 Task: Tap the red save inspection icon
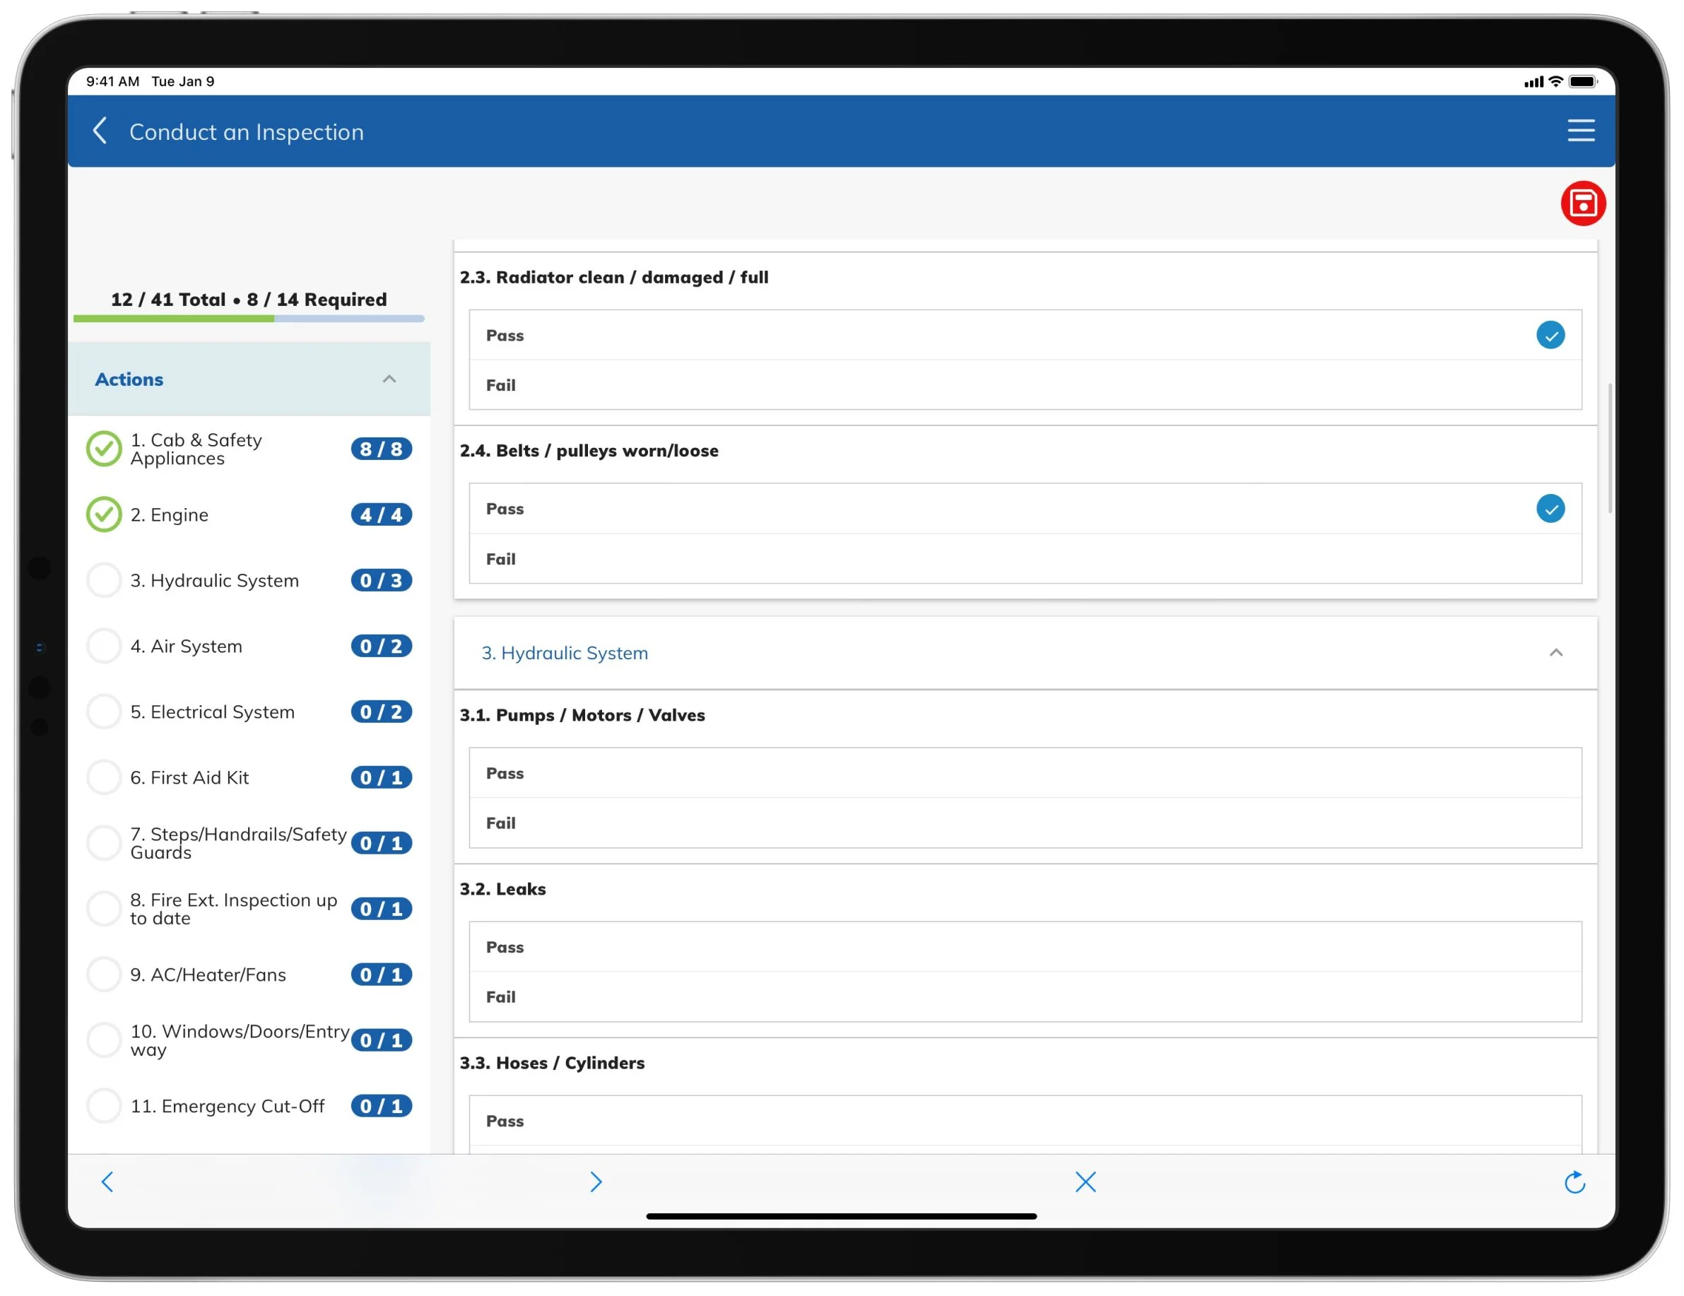[x=1582, y=204]
